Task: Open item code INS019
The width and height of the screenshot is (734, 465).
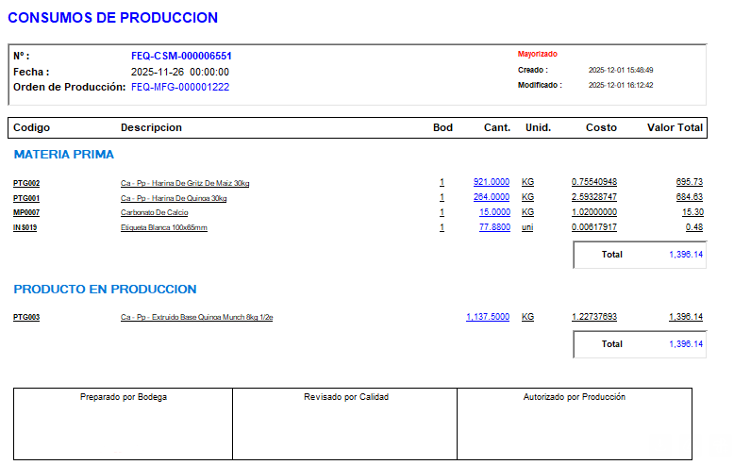Action: [x=25, y=227]
